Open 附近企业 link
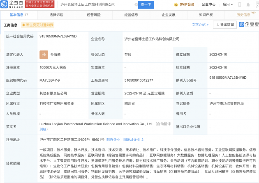Viewport: 259px width, 183px height. [113, 140]
